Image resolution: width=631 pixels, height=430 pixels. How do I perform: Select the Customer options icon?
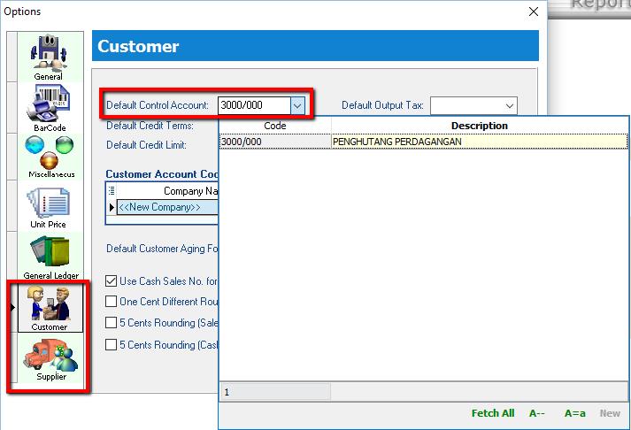pyautogui.click(x=50, y=307)
